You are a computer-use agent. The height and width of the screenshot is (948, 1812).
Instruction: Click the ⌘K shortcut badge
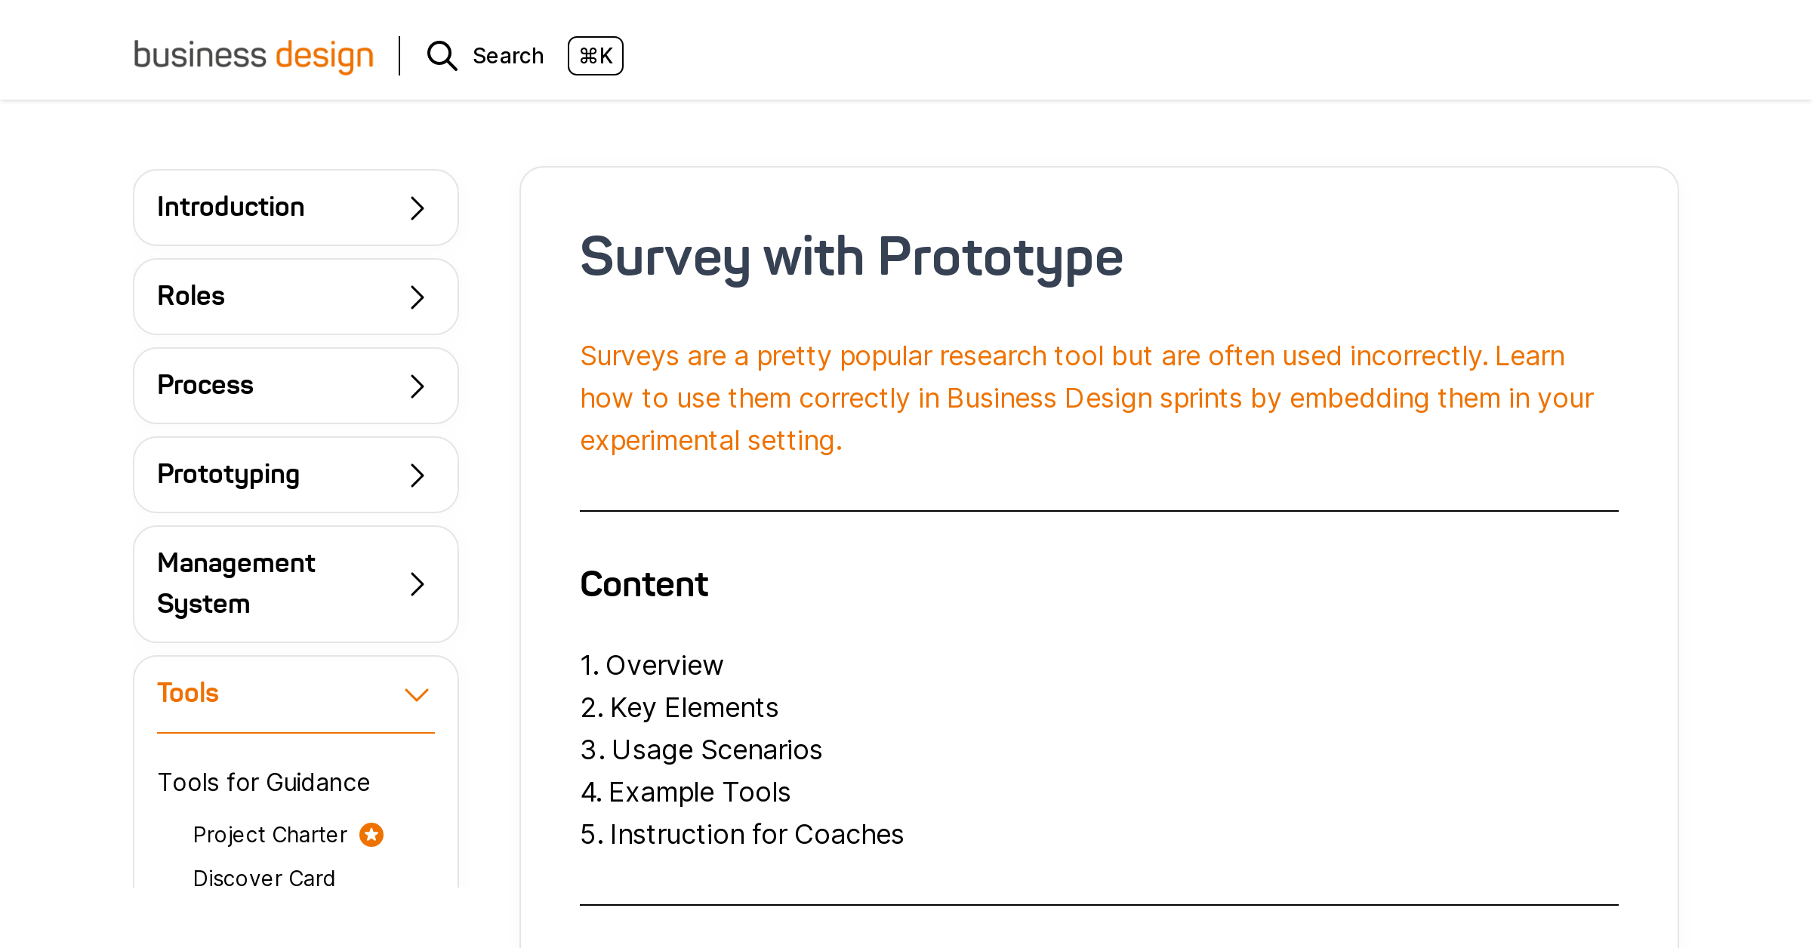coord(595,56)
